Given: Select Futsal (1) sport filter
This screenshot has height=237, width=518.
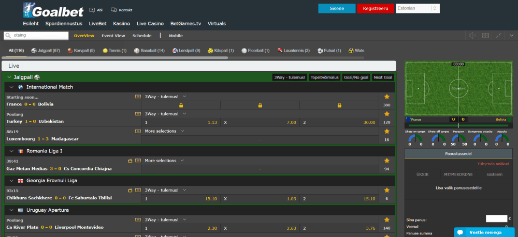Looking at the screenshot, I should coord(329,51).
